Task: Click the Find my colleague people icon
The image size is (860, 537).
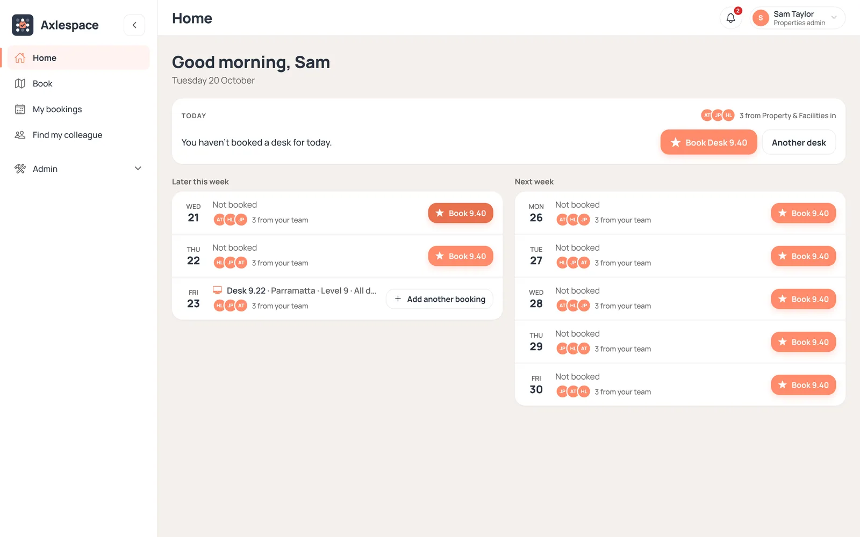Action: [x=20, y=135]
